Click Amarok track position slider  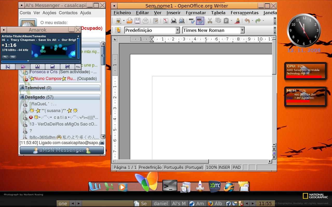click(41, 62)
